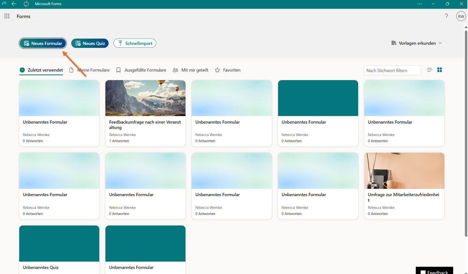This screenshot has height=274, width=468.
Task: Show the Mit mir geteilt tab
Action: click(191, 70)
